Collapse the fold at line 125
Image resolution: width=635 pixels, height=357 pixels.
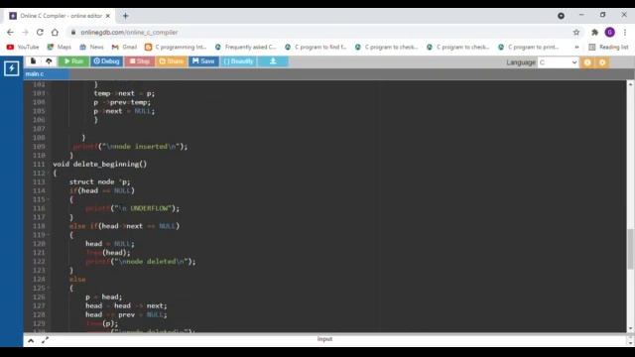click(48, 289)
